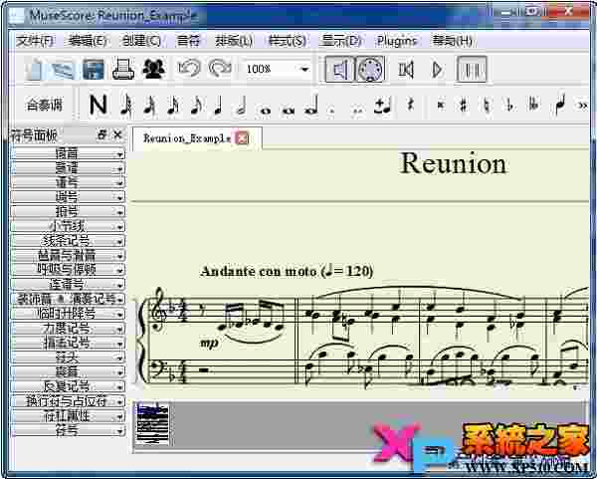
Task: Expand the 线条记号 lines palette
Action: [68, 241]
